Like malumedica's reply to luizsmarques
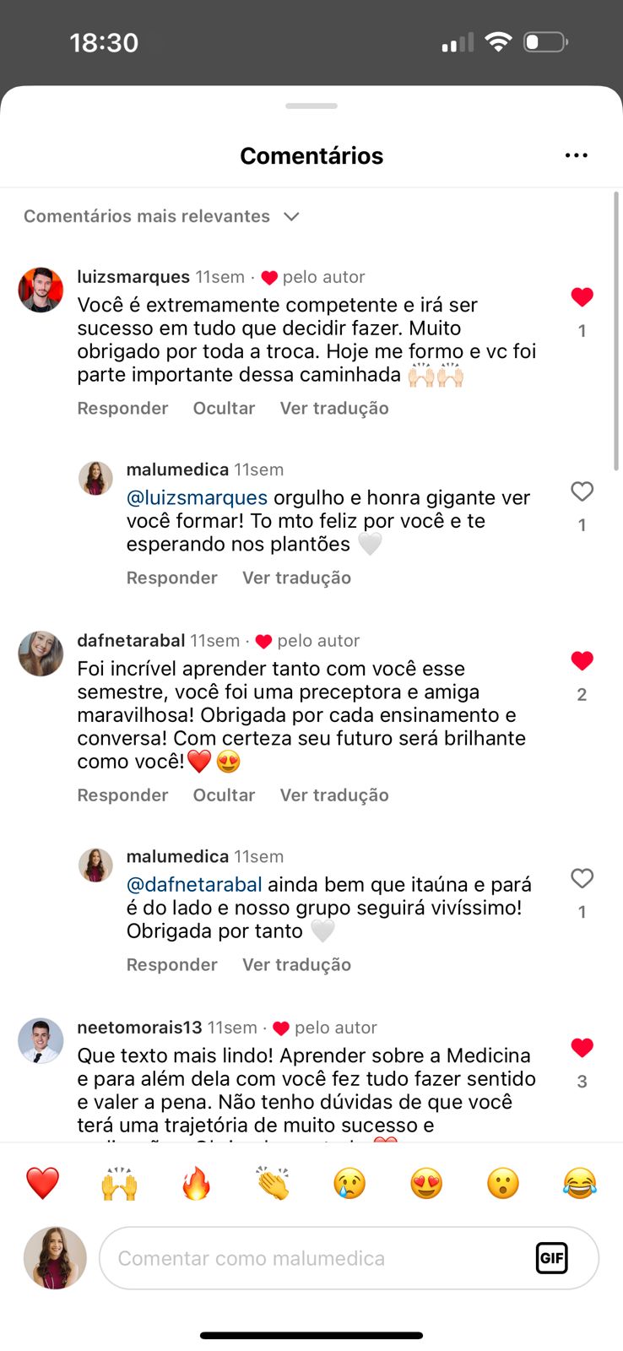 tap(582, 491)
